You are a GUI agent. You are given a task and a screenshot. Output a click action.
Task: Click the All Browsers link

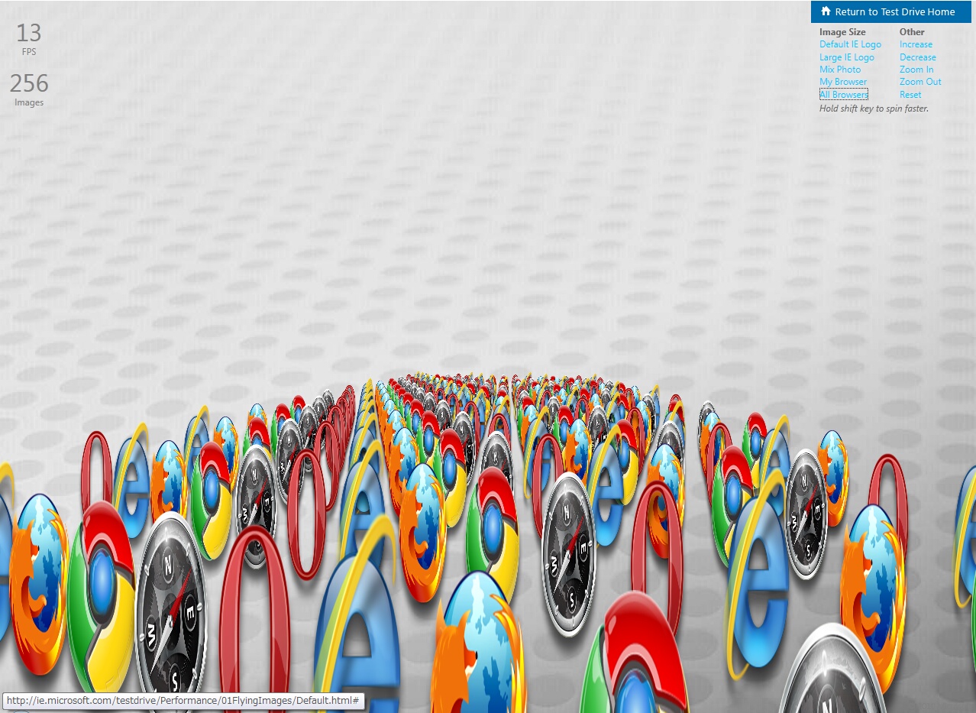pyautogui.click(x=844, y=95)
